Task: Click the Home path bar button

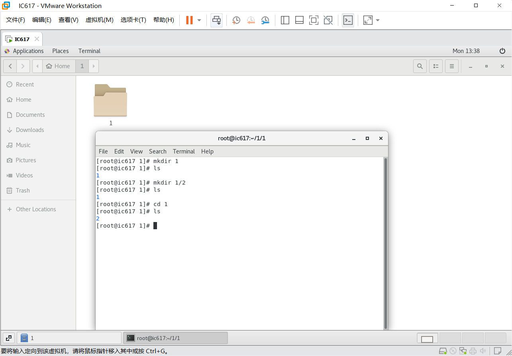Action: click(59, 66)
